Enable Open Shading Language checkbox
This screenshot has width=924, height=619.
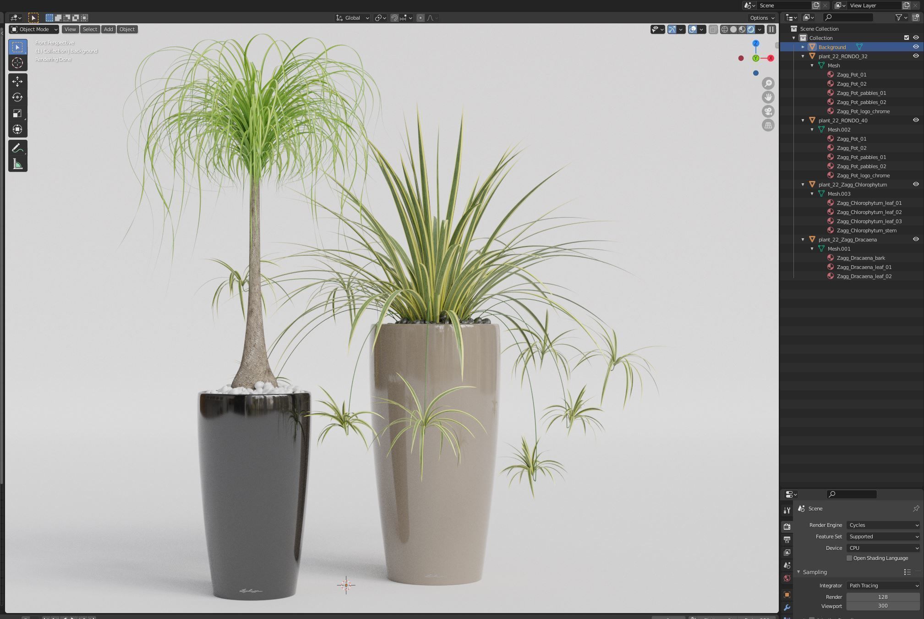[849, 558]
